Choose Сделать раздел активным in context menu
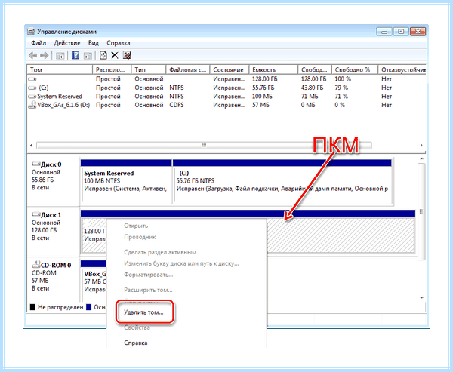Screen dimensions: 453x372 [x=160, y=252]
